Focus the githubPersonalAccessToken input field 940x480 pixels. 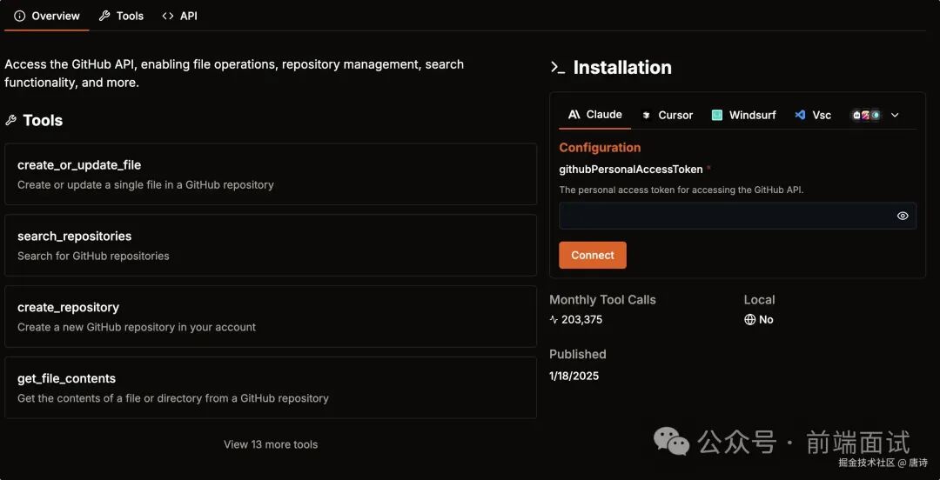737,216
